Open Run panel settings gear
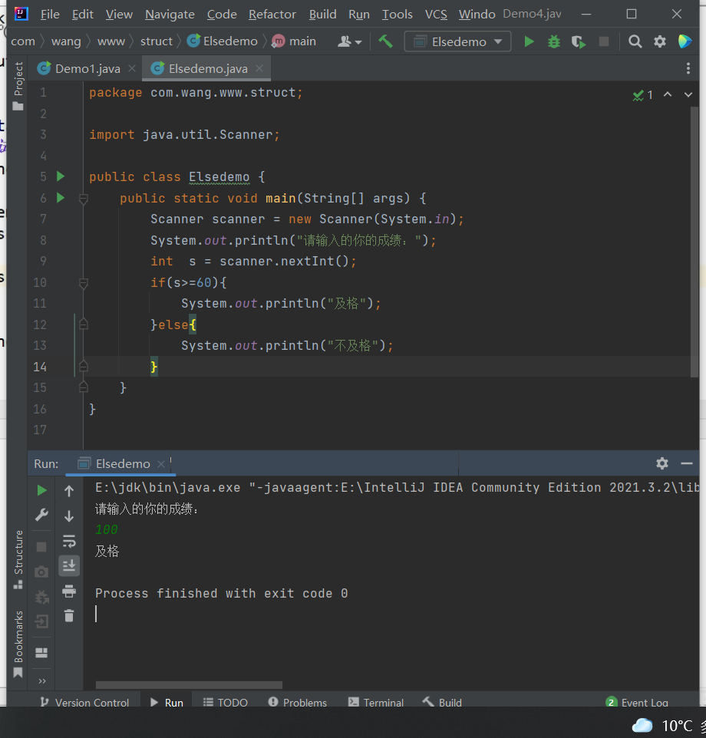Screen dimensions: 706x738 (x=662, y=463)
